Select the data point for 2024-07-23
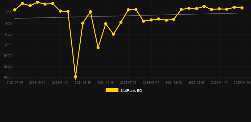 pos(128,10)
